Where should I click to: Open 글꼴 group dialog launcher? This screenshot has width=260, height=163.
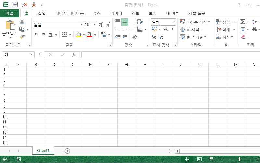[110, 45]
